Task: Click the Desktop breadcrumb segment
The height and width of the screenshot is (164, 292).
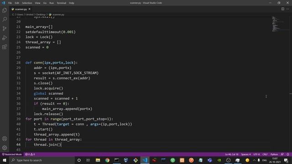Action: [x=41, y=15]
